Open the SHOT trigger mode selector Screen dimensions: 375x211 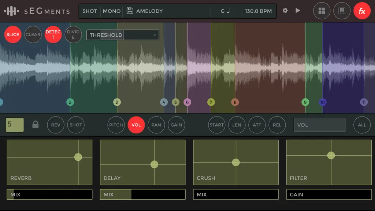pyautogui.click(x=89, y=11)
